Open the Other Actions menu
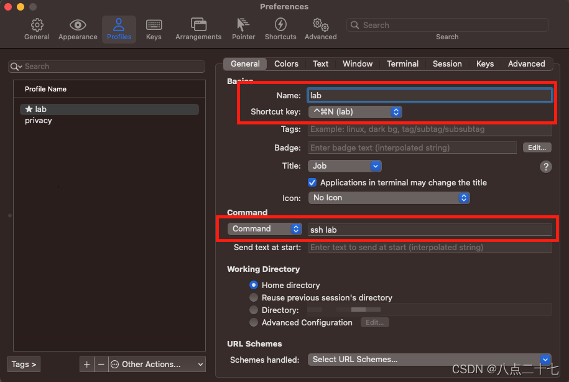 (157, 364)
